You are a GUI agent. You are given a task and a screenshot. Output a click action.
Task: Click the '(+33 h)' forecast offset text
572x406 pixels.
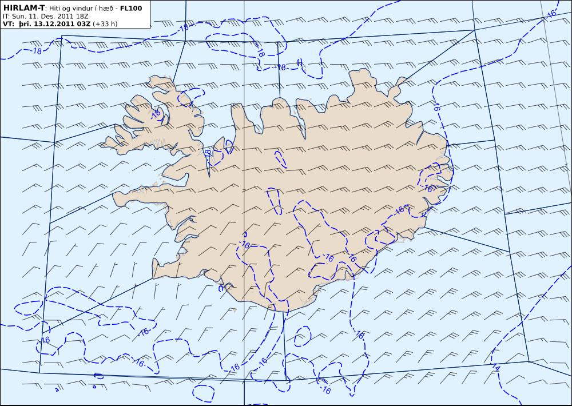(x=105, y=24)
